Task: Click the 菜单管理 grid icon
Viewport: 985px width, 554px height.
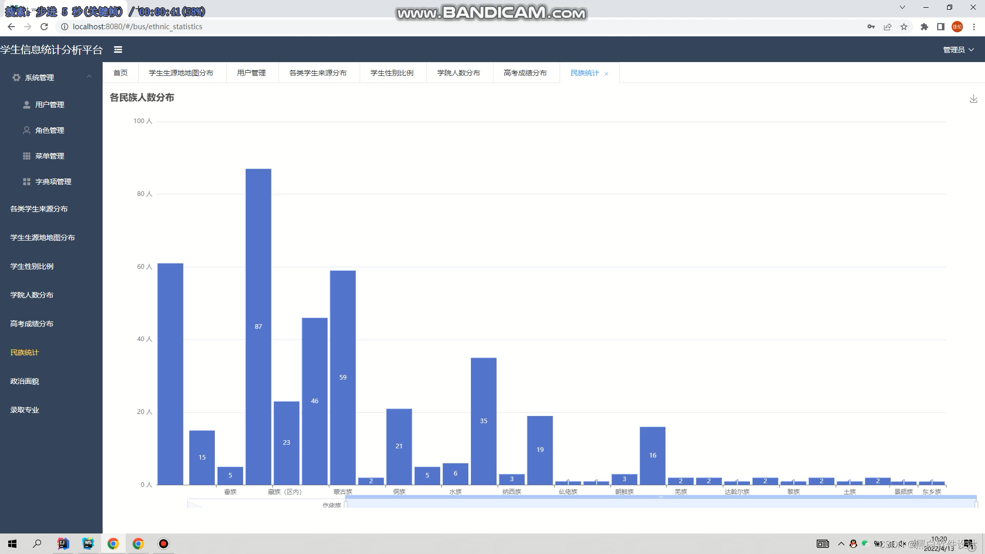Action: pyautogui.click(x=27, y=156)
